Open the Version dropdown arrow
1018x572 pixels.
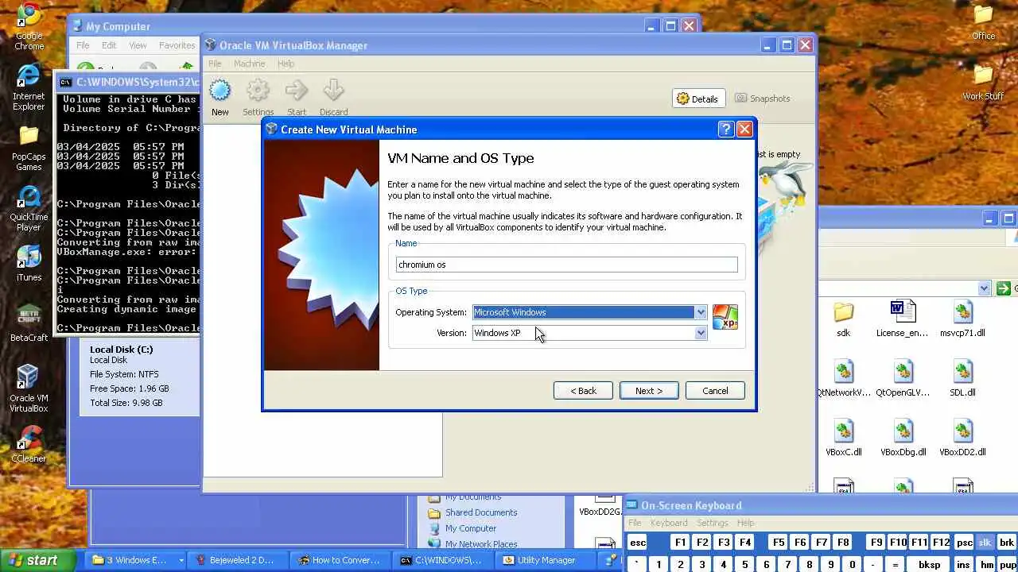(x=700, y=333)
